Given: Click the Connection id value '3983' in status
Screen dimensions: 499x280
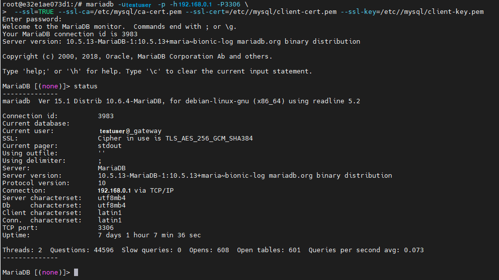Looking at the screenshot, I should (x=106, y=116).
